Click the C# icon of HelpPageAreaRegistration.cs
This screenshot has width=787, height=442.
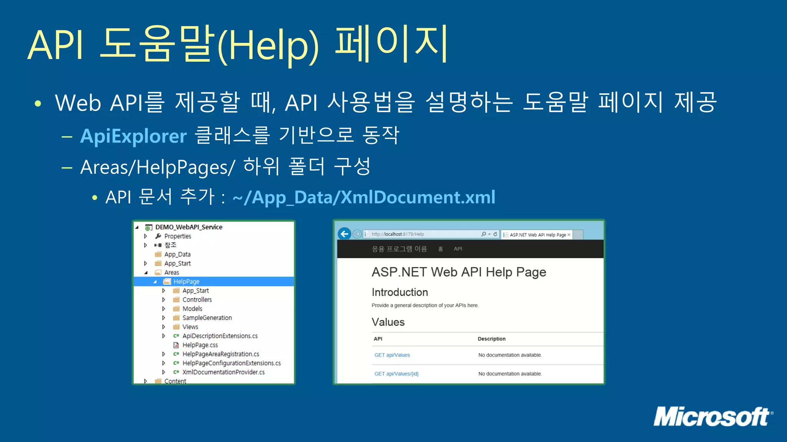[x=176, y=354]
